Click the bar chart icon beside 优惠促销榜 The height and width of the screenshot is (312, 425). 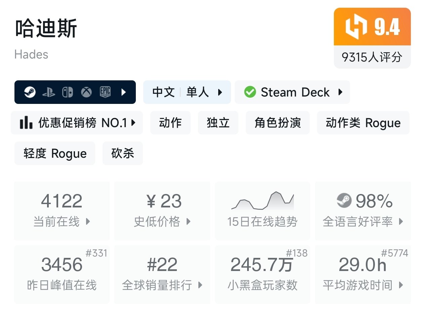(26, 123)
